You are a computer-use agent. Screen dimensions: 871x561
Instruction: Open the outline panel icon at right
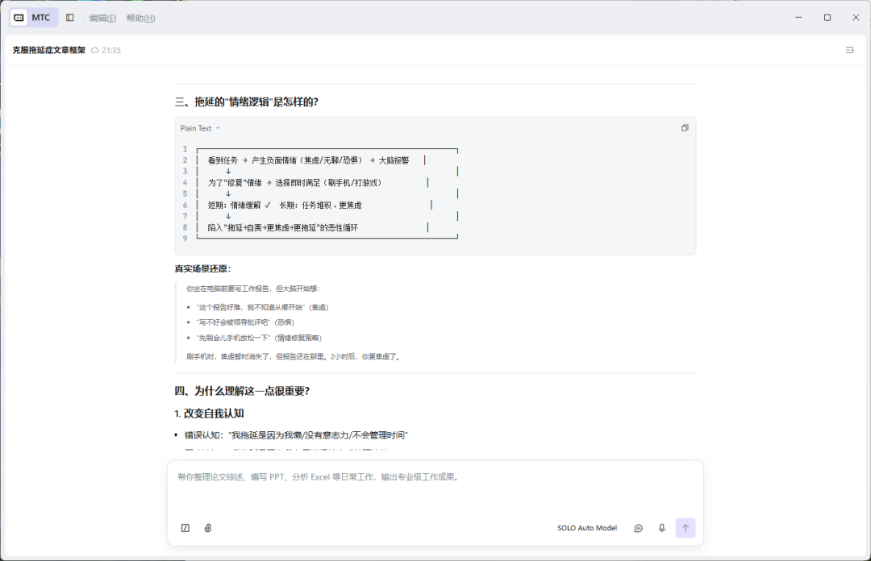(849, 50)
